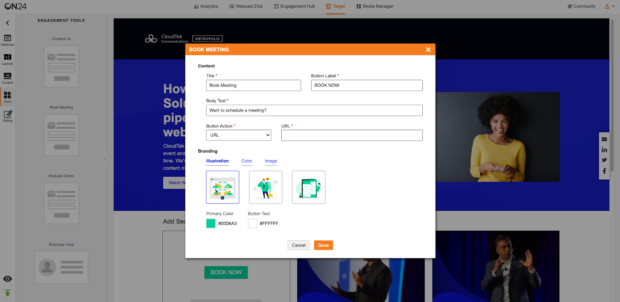Open the Button Text white swatch
620x302 pixels.
pos(253,223)
